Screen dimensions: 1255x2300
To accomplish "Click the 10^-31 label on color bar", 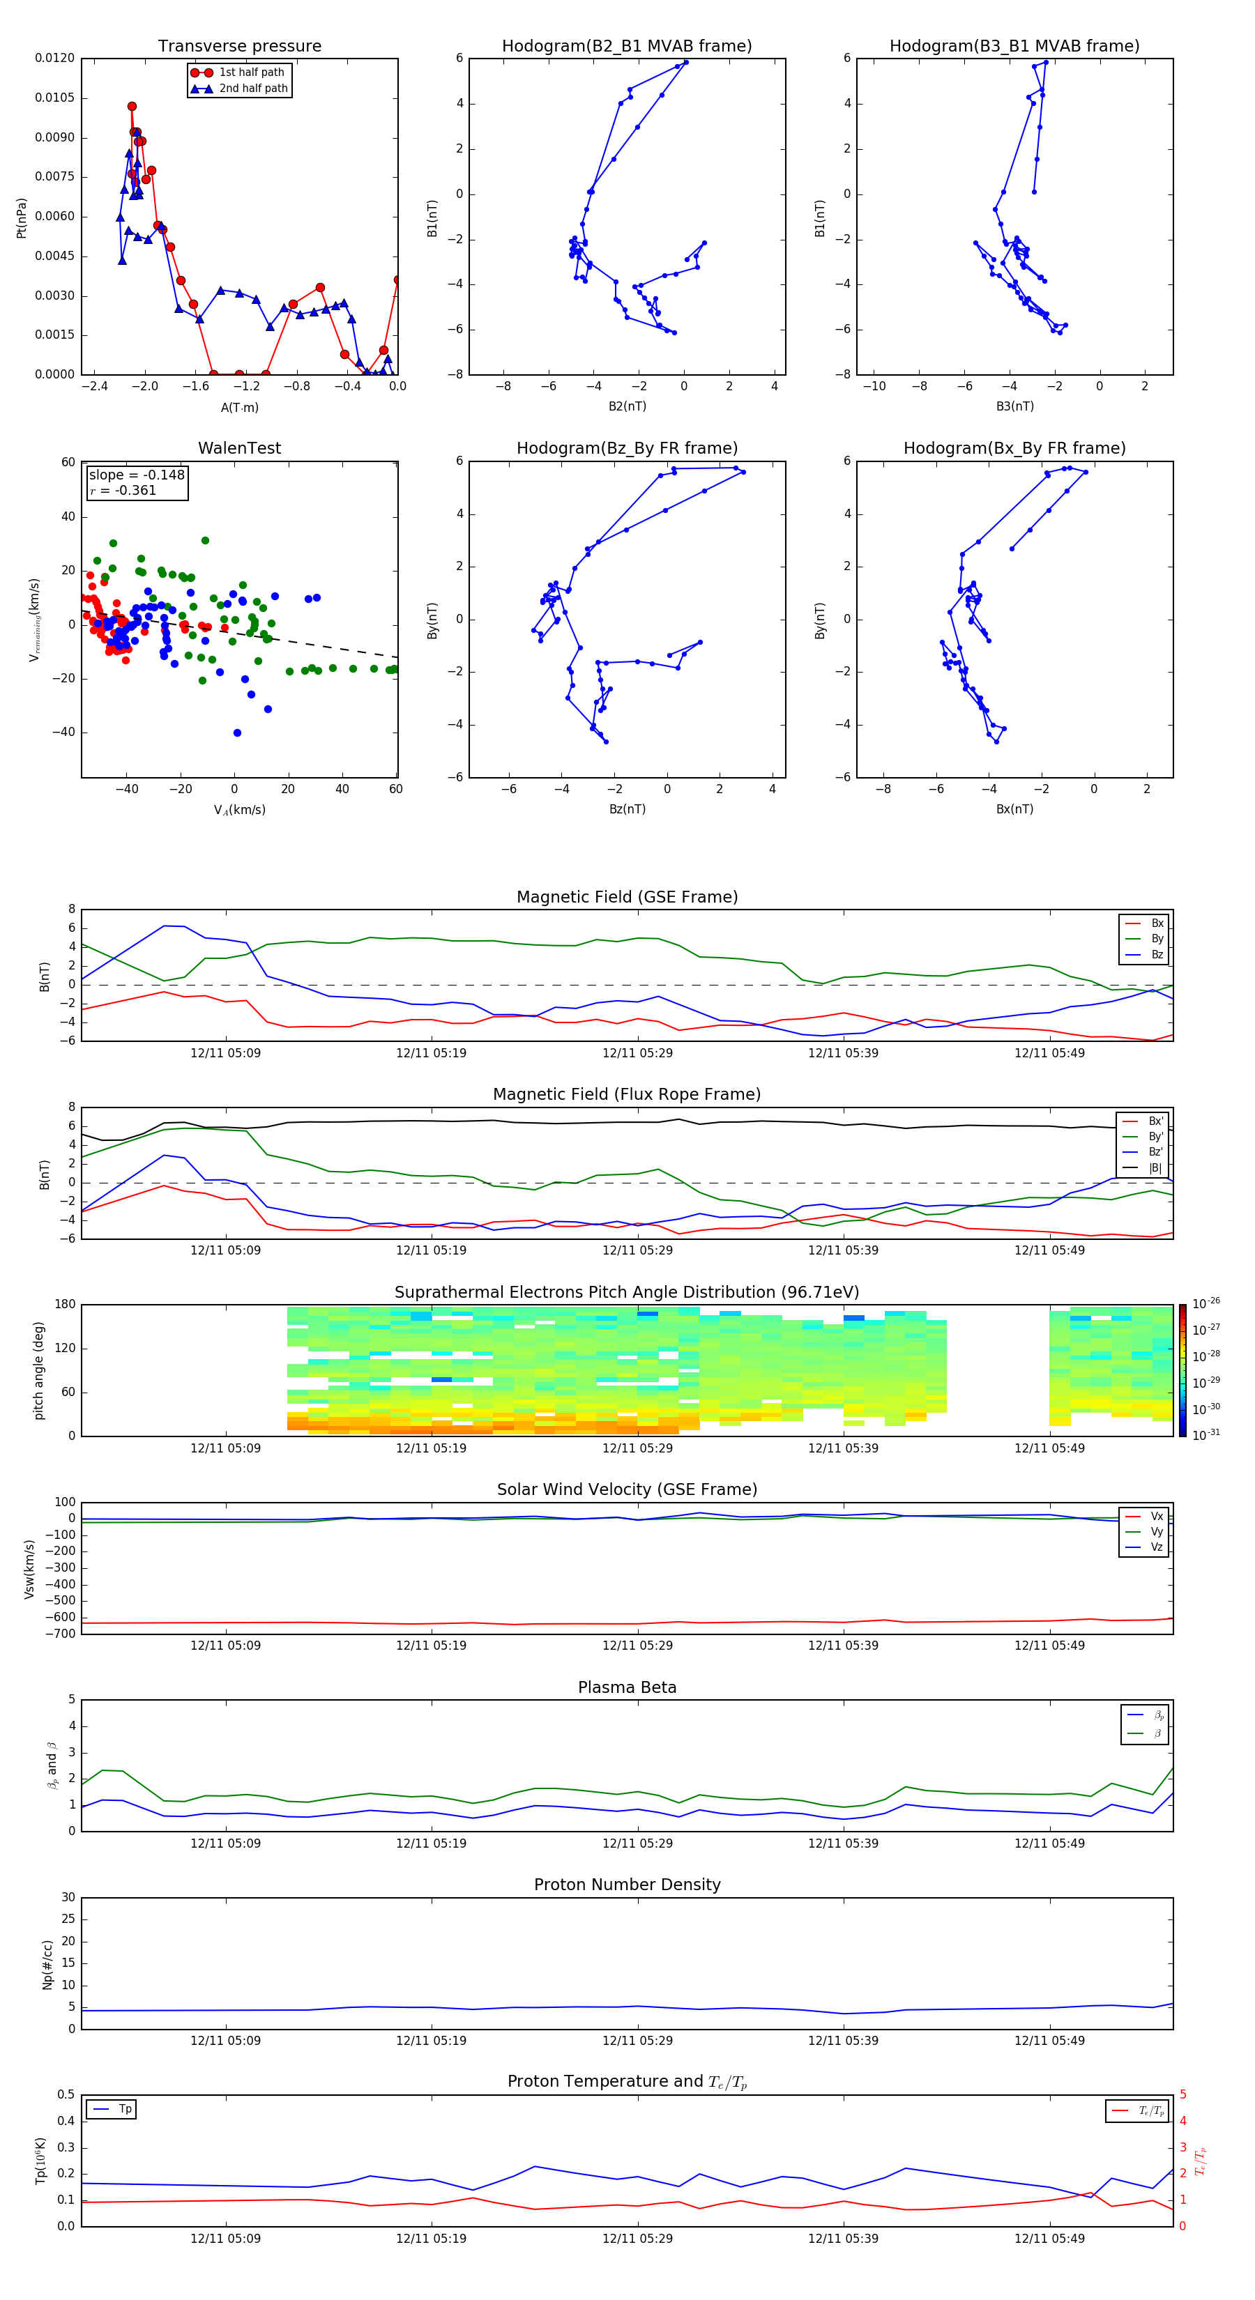I will [1206, 1435].
